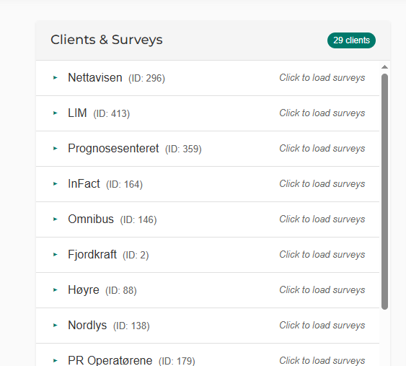Viewport: 406px width, 366px height.
Task: Expand the Prognosesenteret client triangle
Action: pyautogui.click(x=55, y=148)
